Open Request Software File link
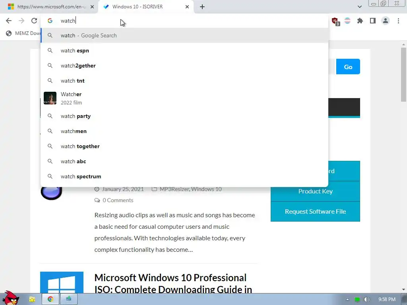 (315, 212)
